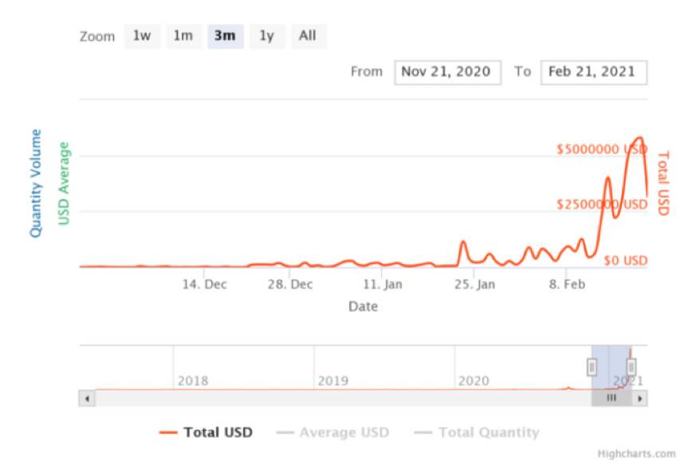Click right scroll arrow in navigator
The image size is (689, 469).
tap(640, 398)
